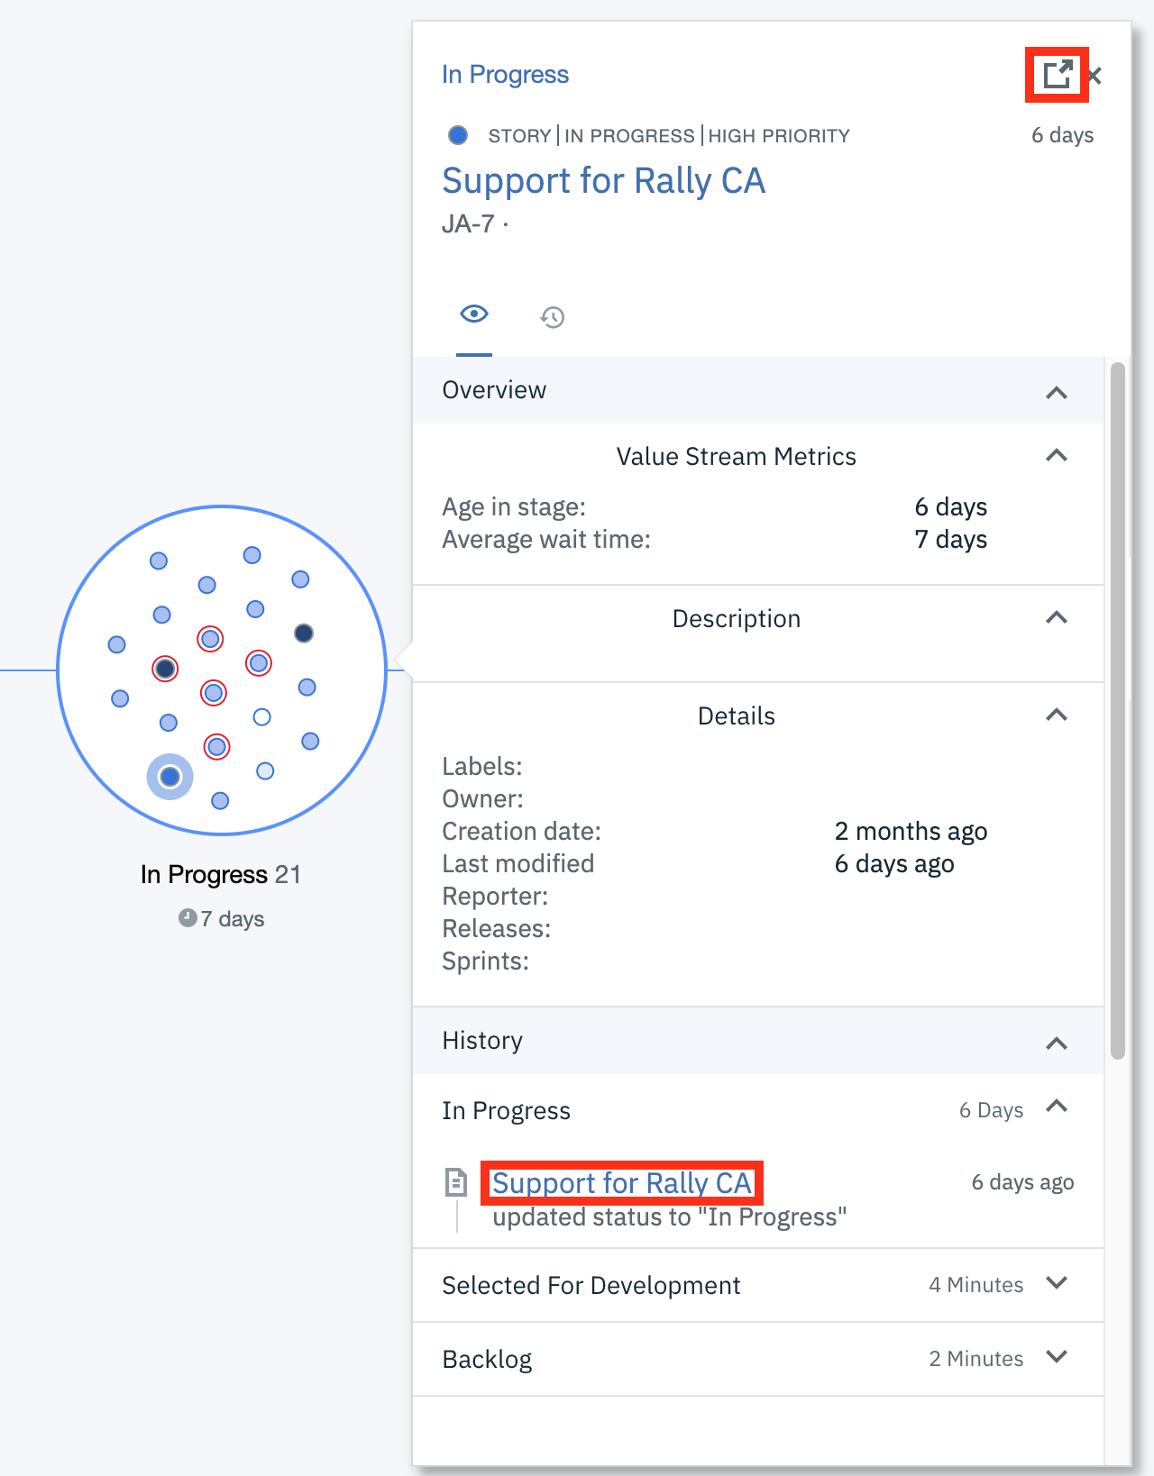Click the dark dot with red ring
The width and height of the screenshot is (1154, 1476).
[x=165, y=669]
